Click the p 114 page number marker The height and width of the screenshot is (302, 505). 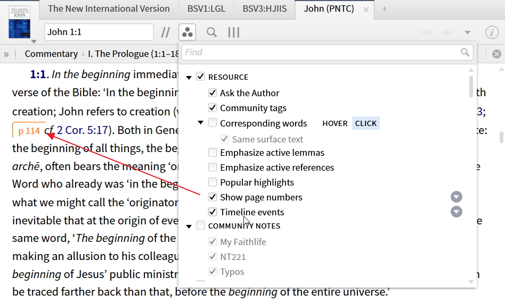[x=29, y=131]
